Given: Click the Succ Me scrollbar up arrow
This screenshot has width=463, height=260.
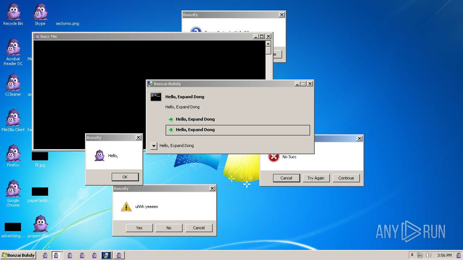Looking at the screenshot, I should (x=268, y=44).
